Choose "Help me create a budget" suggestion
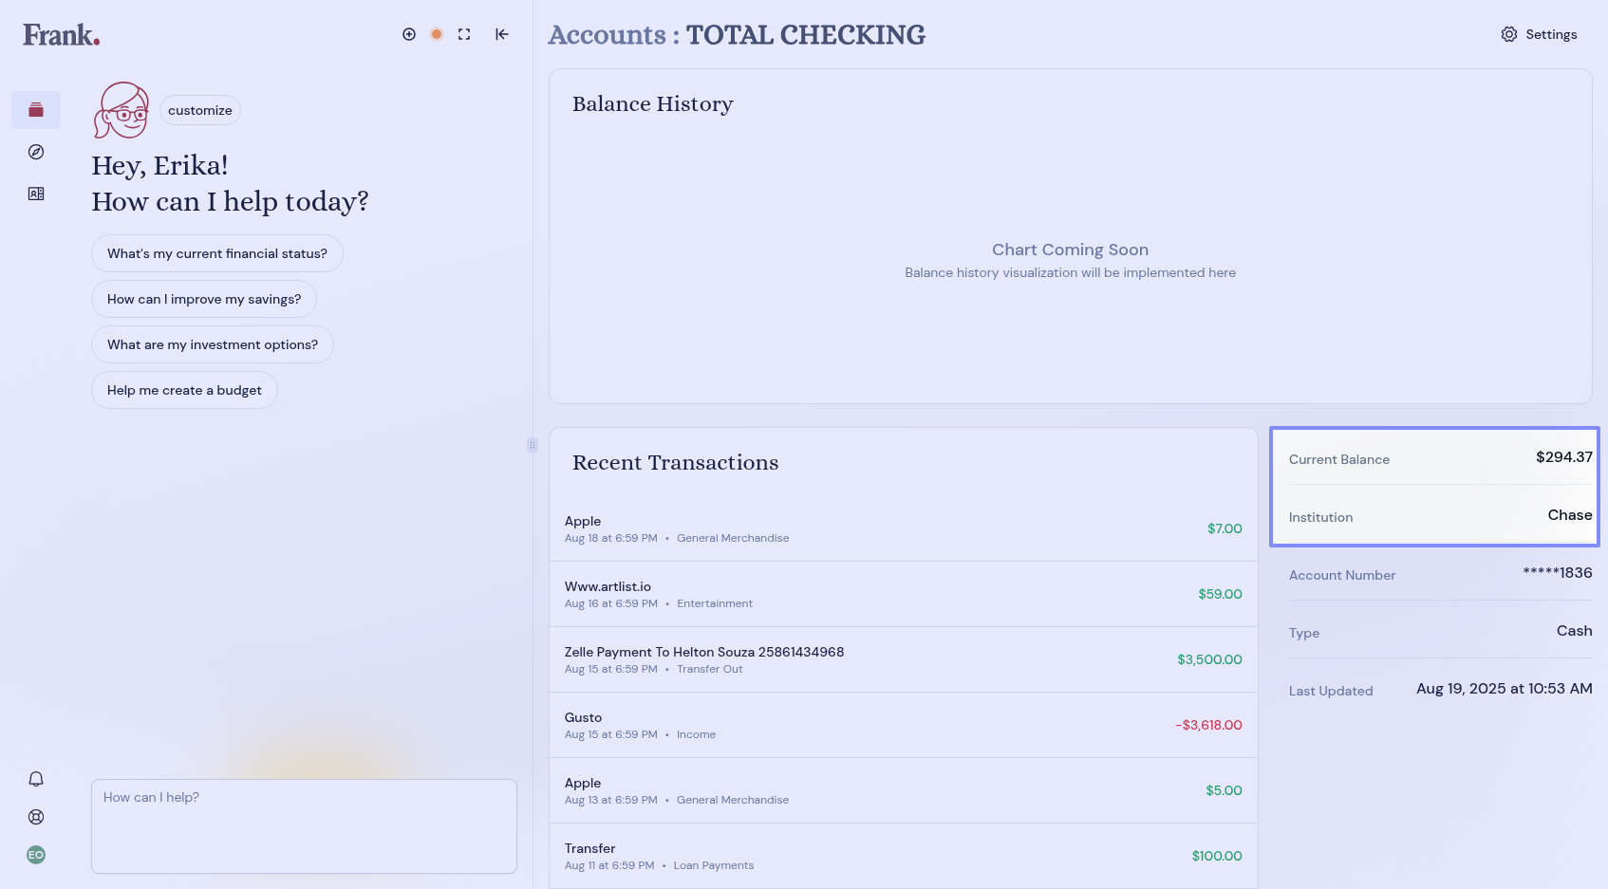The height and width of the screenshot is (889, 1608). coord(184,390)
